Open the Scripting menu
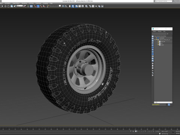180x135 pixels. click(x=45, y=3)
